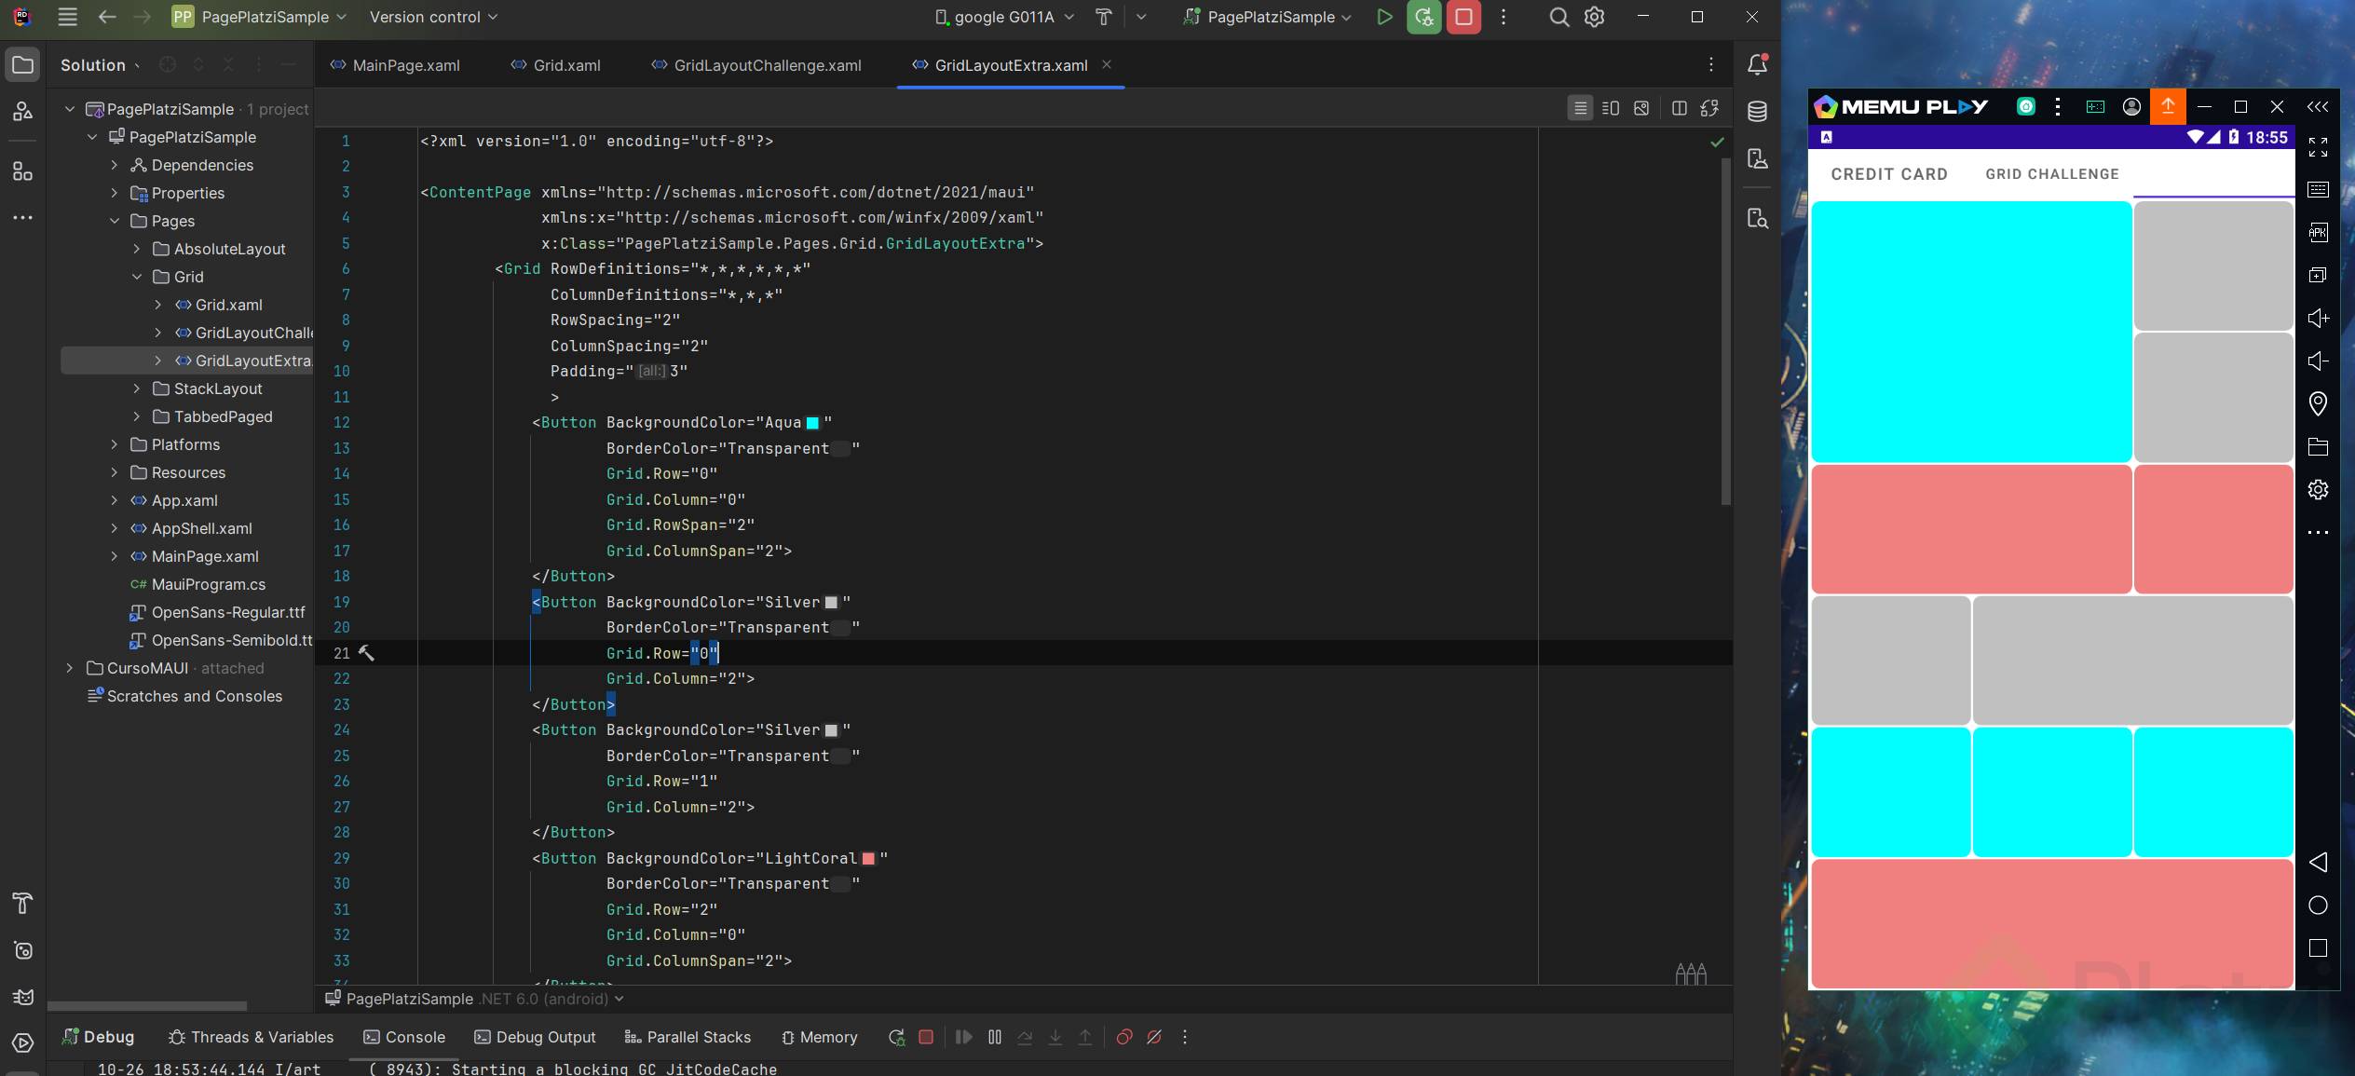Open Database tool window icon
This screenshot has width=2355, height=1076.
click(x=1757, y=112)
